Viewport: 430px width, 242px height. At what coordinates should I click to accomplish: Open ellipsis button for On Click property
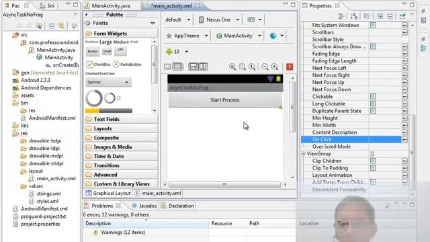point(404,139)
